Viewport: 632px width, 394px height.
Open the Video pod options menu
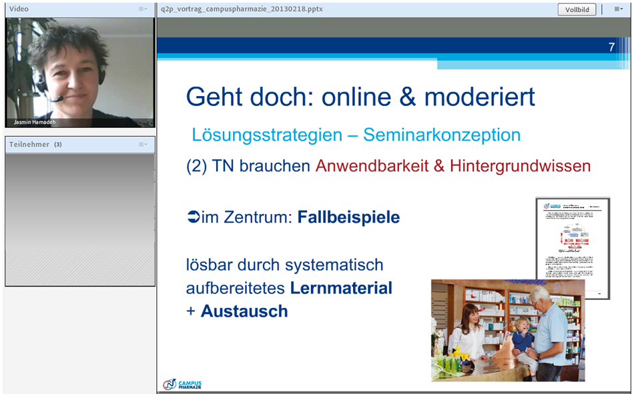(x=143, y=9)
